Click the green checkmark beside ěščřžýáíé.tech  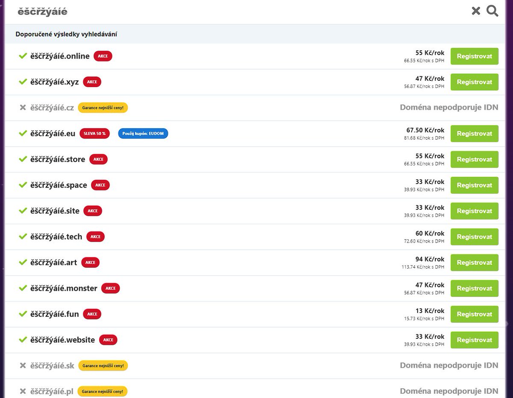pos(23,236)
